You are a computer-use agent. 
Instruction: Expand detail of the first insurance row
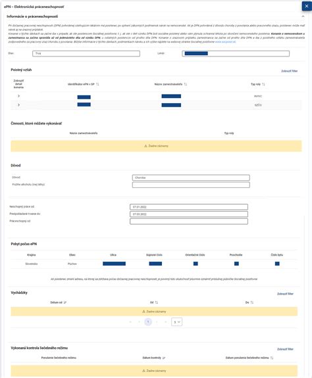click(x=18, y=96)
